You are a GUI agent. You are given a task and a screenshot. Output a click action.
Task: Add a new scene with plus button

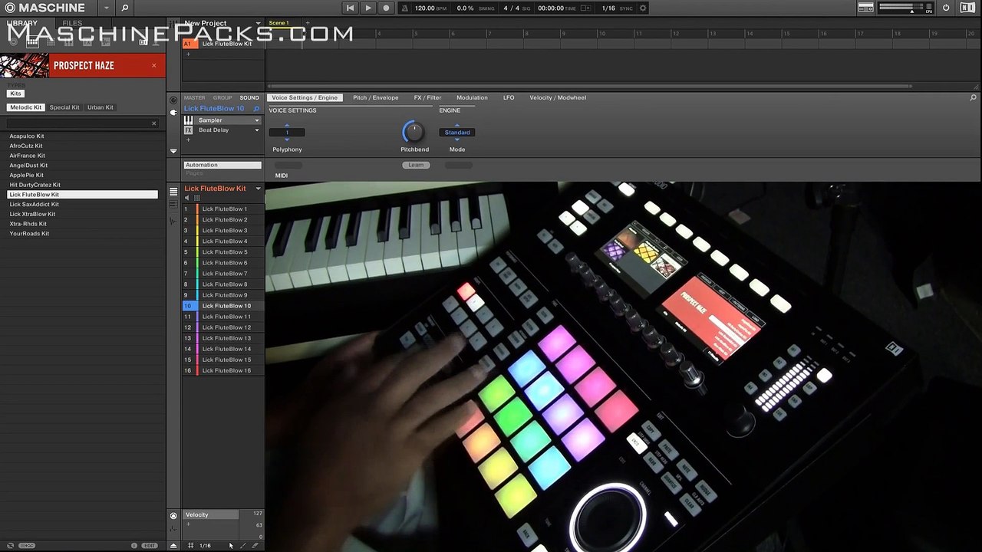(308, 24)
